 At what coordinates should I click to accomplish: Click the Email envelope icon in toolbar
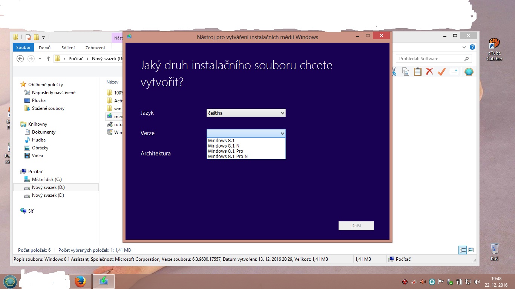tap(454, 71)
